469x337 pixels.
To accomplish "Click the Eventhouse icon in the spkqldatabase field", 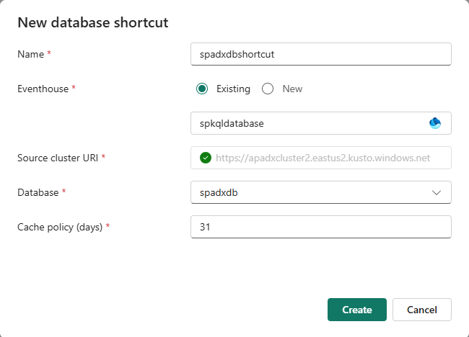I will (x=435, y=123).
